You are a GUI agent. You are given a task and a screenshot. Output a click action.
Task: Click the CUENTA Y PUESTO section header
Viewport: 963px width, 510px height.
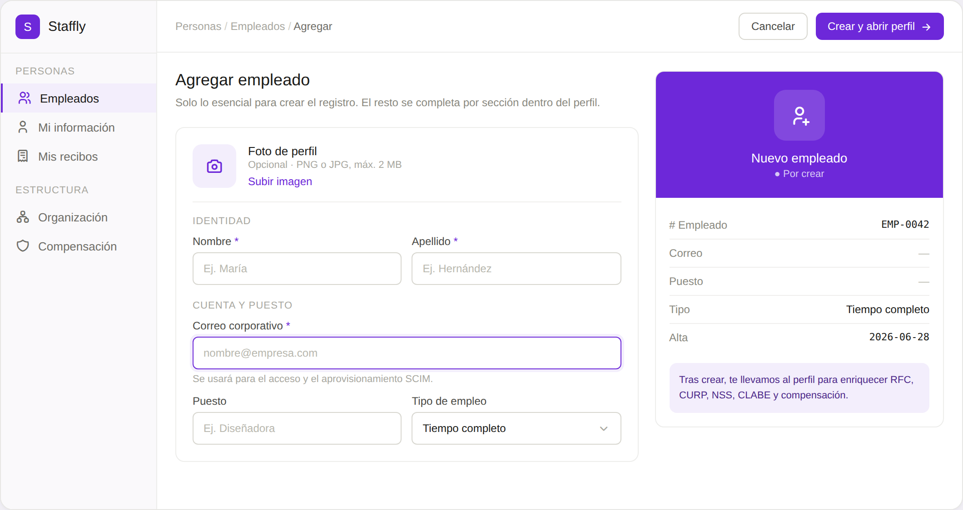(242, 305)
